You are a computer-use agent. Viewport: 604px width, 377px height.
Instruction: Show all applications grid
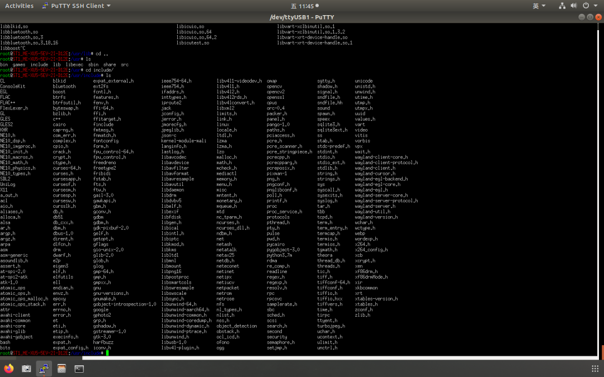point(594,368)
